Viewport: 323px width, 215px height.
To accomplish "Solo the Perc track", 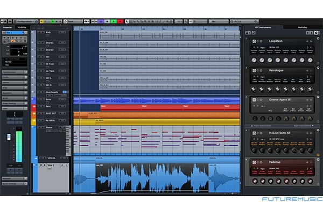I will [x=43, y=106].
